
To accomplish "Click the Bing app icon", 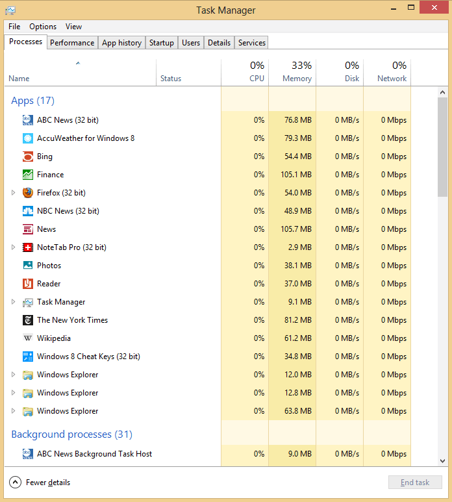I will tap(28, 157).
